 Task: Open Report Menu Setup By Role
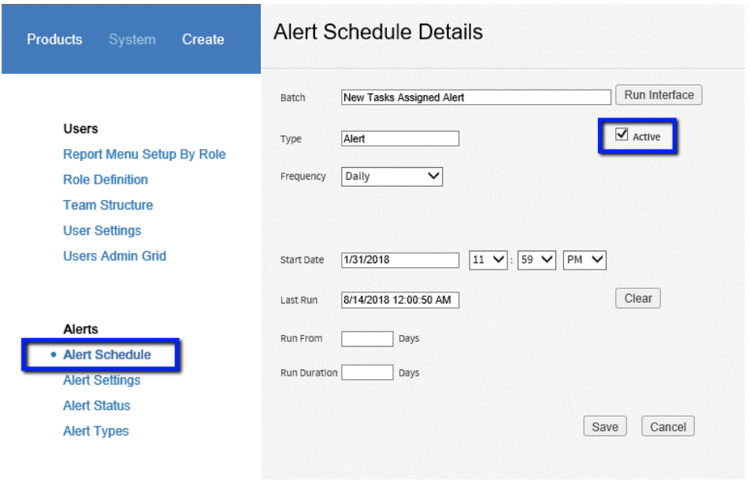(x=144, y=154)
